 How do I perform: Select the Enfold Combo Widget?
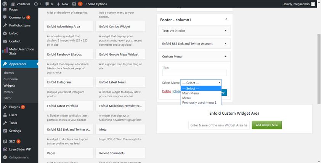pos(120,26)
